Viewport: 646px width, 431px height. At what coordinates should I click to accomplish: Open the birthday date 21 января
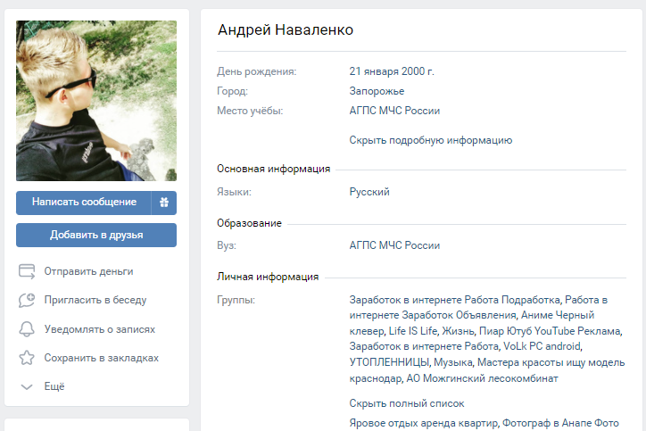[373, 71]
